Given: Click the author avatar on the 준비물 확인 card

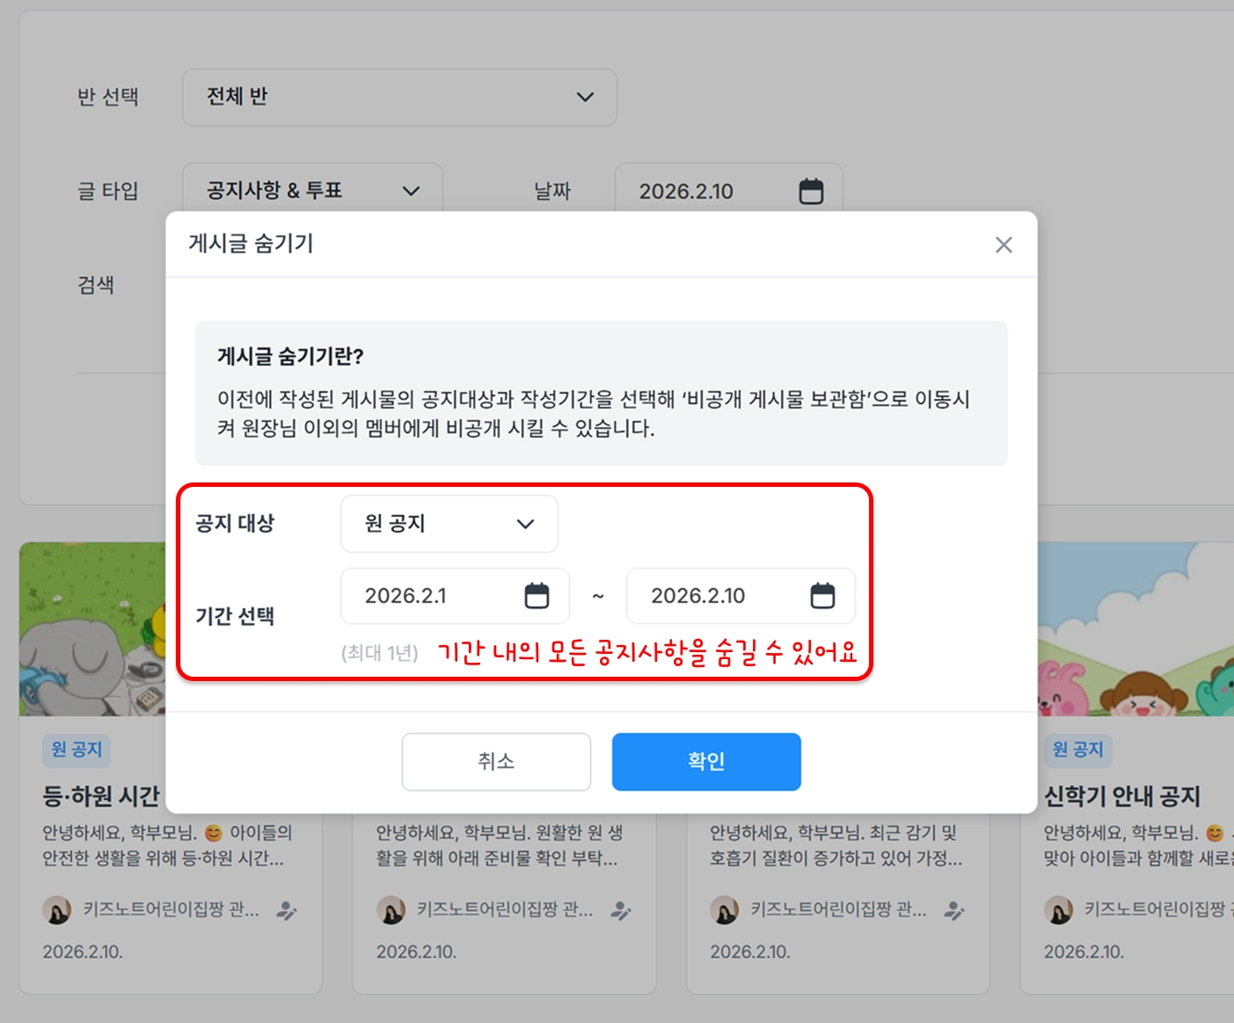Looking at the screenshot, I should (391, 911).
